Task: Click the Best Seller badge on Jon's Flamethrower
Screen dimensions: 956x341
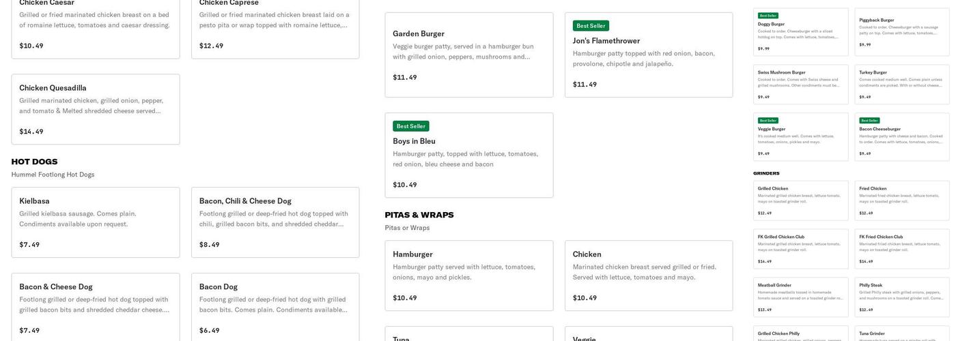Action: 591,26
